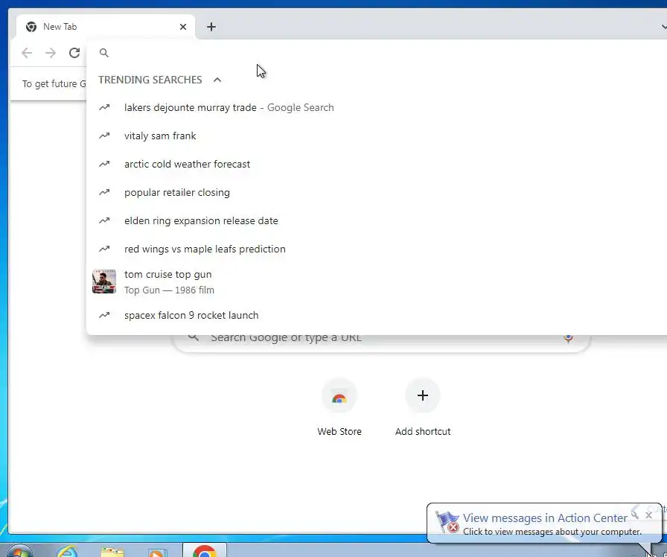Open a new tab with plus button
The width and height of the screenshot is (667, 557).
(211, 27)
